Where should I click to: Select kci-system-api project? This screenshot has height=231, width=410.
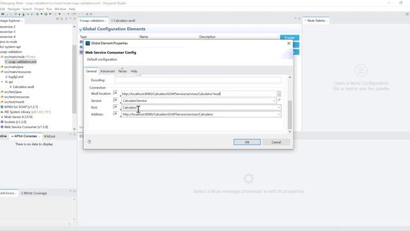10,47
